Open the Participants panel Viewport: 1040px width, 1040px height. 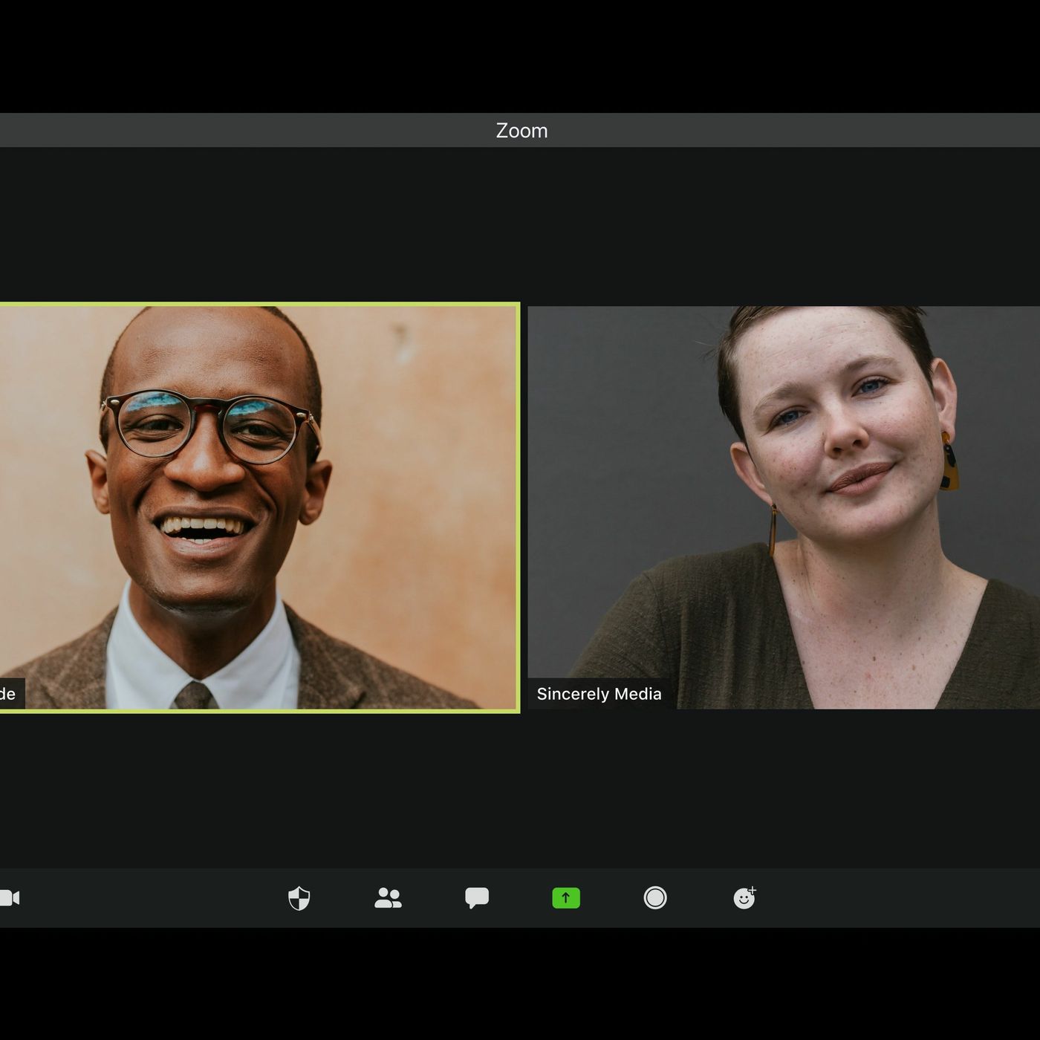point(388,898)
